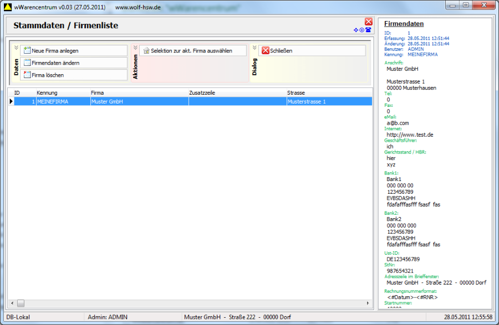This screenshot has height=325, width=499.
Task: Click the blue circle target icon
Action: (x=361, y=30)
